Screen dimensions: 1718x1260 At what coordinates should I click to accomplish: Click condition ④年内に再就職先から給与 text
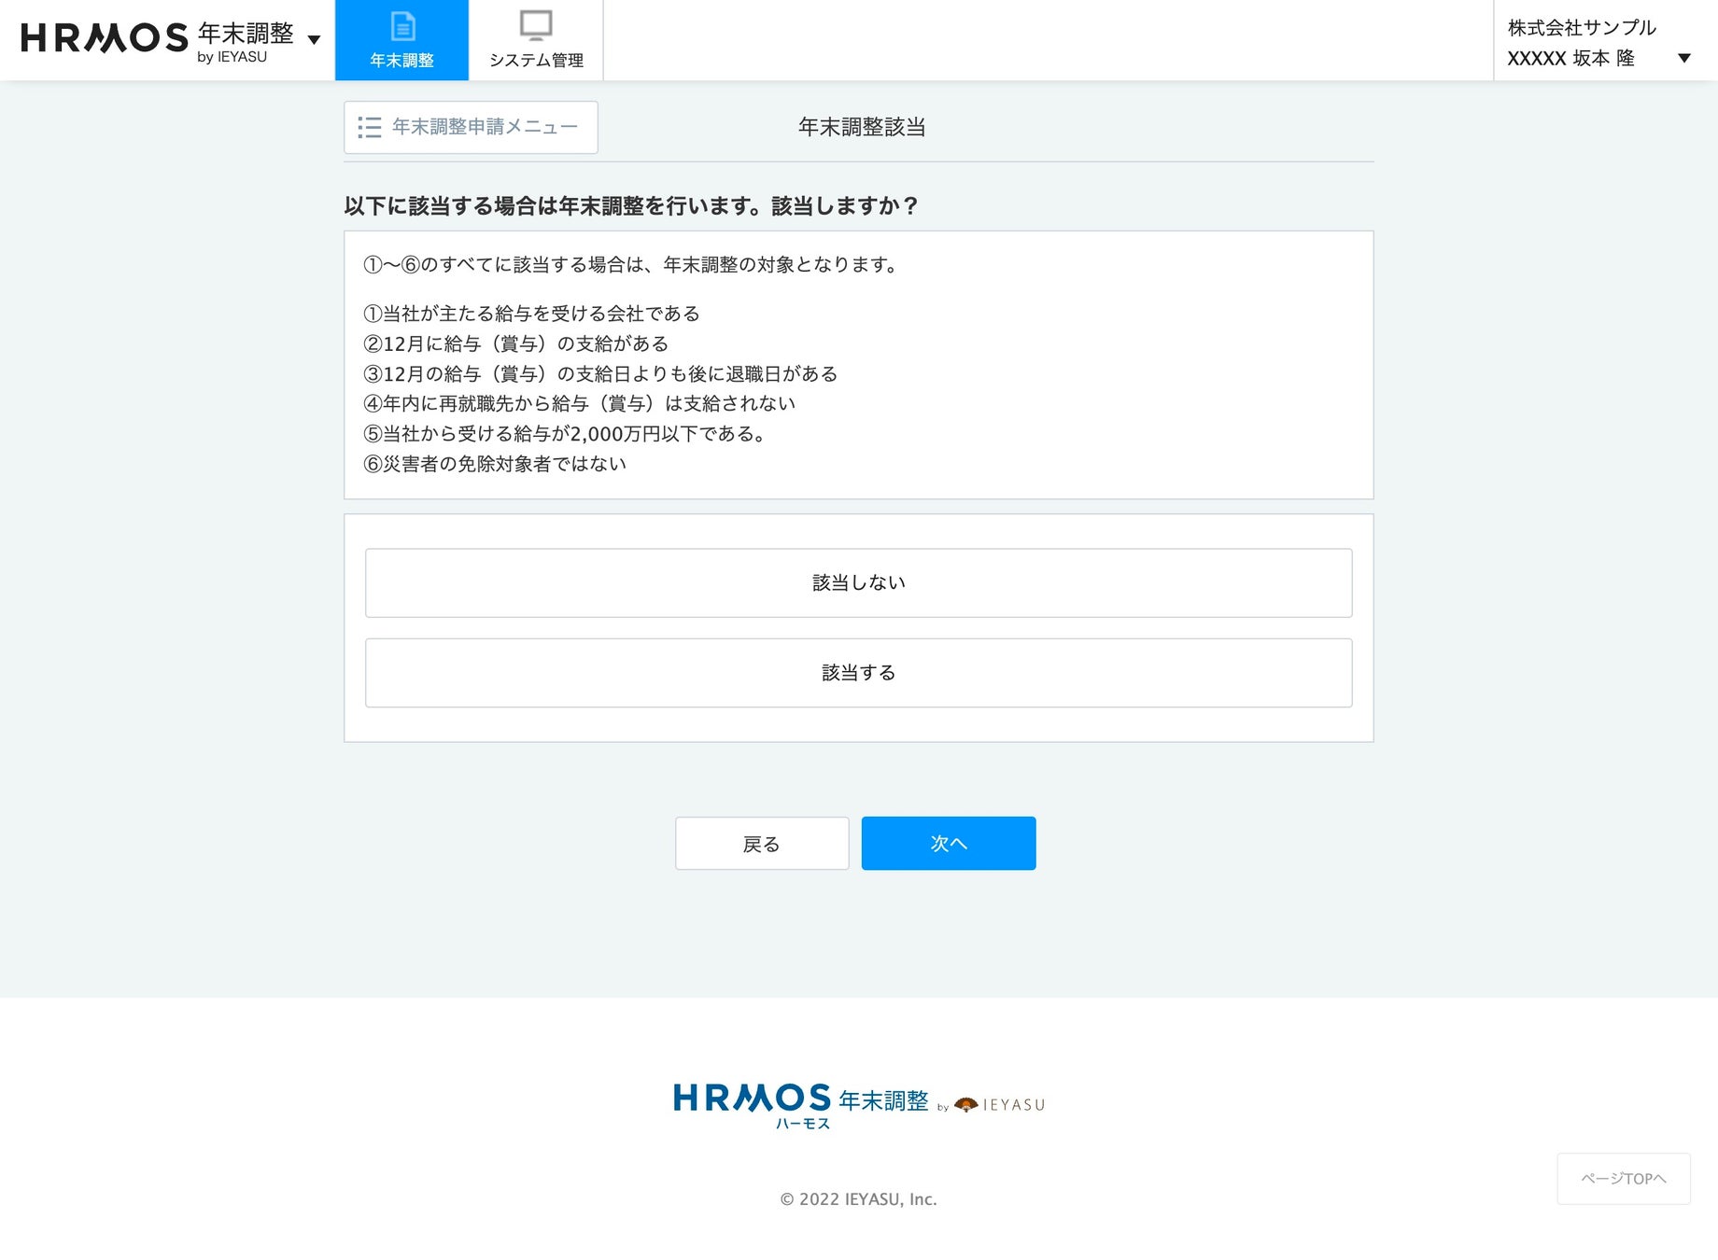pos(579,403)
